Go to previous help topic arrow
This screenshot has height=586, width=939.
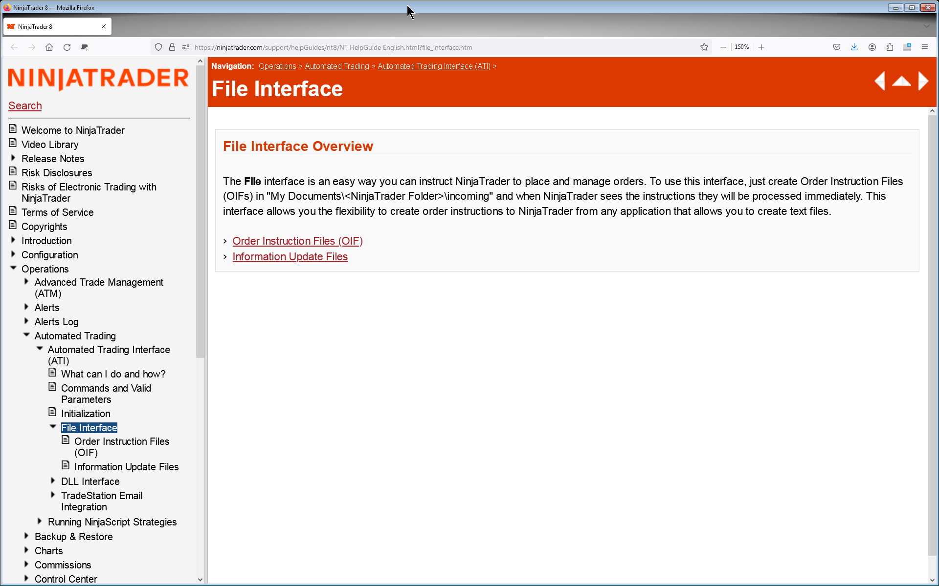(x=880, y=81)
